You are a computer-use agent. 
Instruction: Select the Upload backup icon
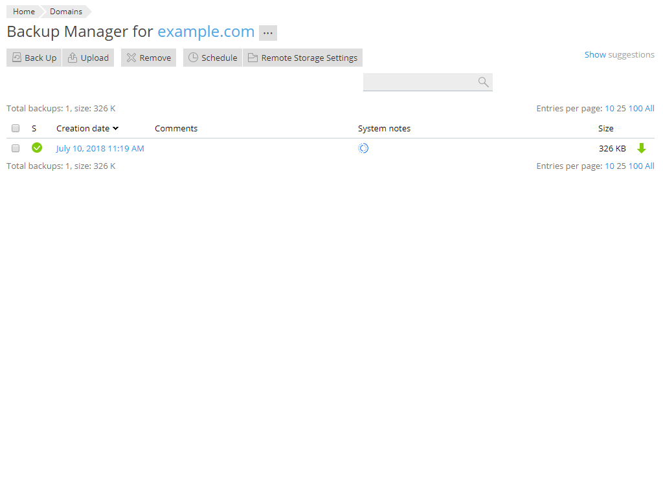tap(73, 58)
